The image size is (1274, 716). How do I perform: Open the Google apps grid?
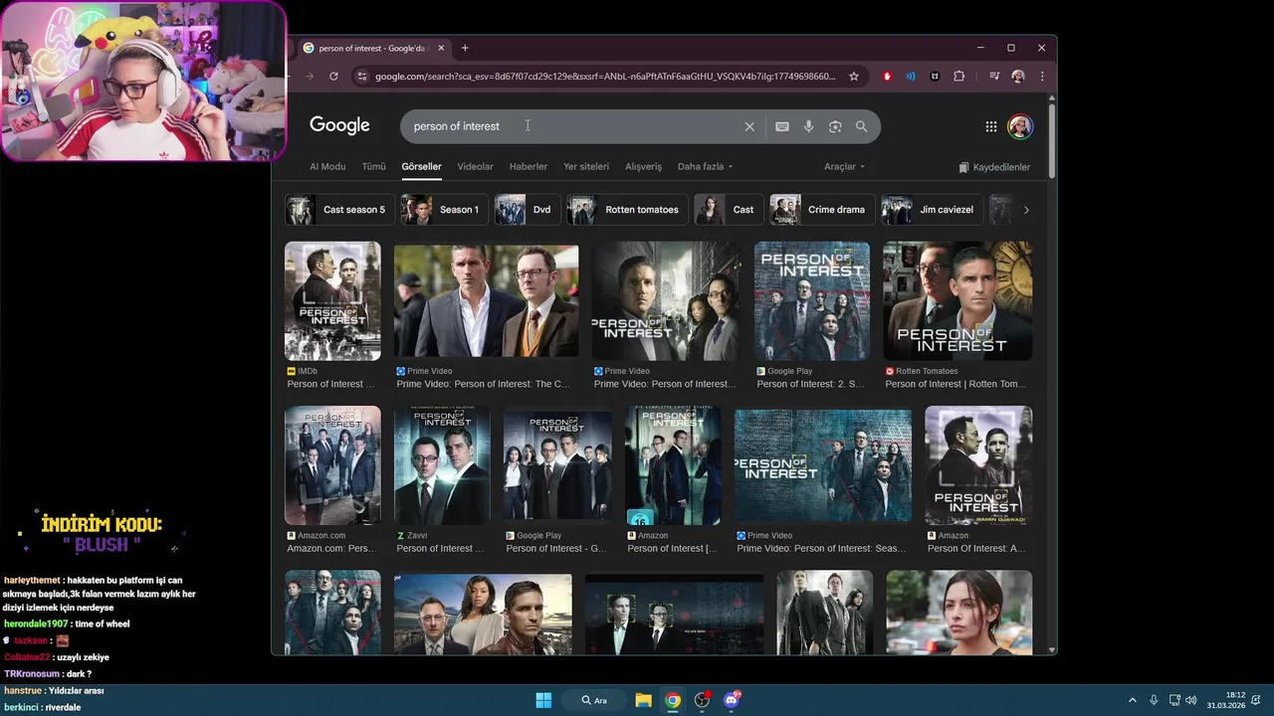[991, 126]
